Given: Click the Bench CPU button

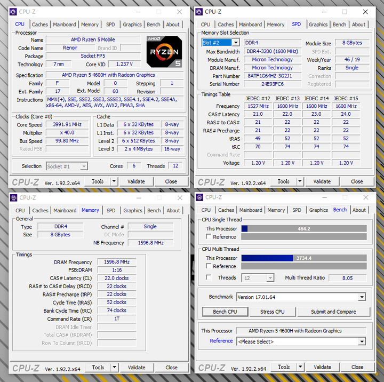Looking at the screenshot, I should tap(225, 312).
